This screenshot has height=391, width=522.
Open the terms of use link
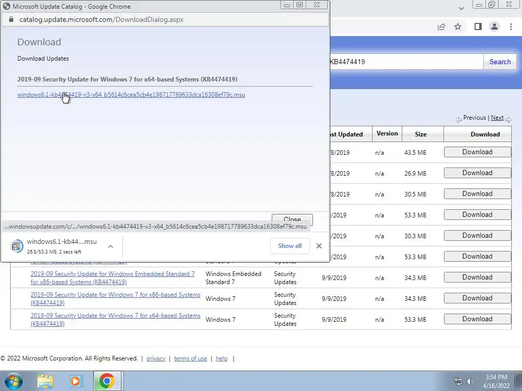coord(191,358)
